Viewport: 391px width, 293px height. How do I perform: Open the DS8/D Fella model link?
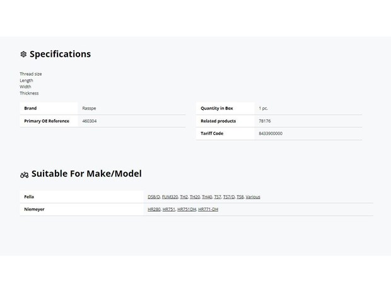[154, 197]
